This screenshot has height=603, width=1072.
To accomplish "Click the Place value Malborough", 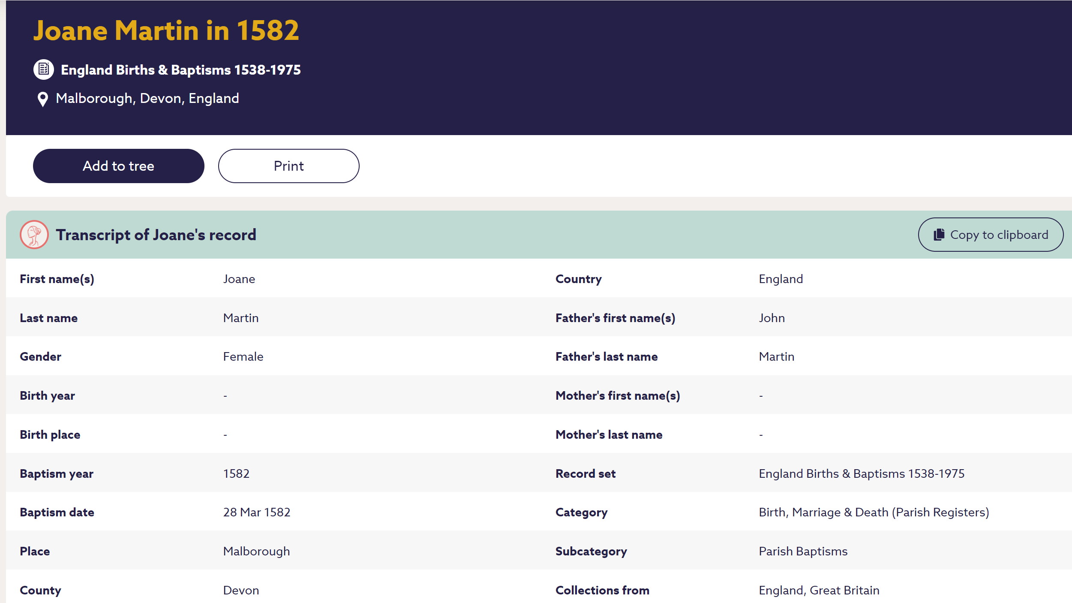I will click(x=256, y=551).
